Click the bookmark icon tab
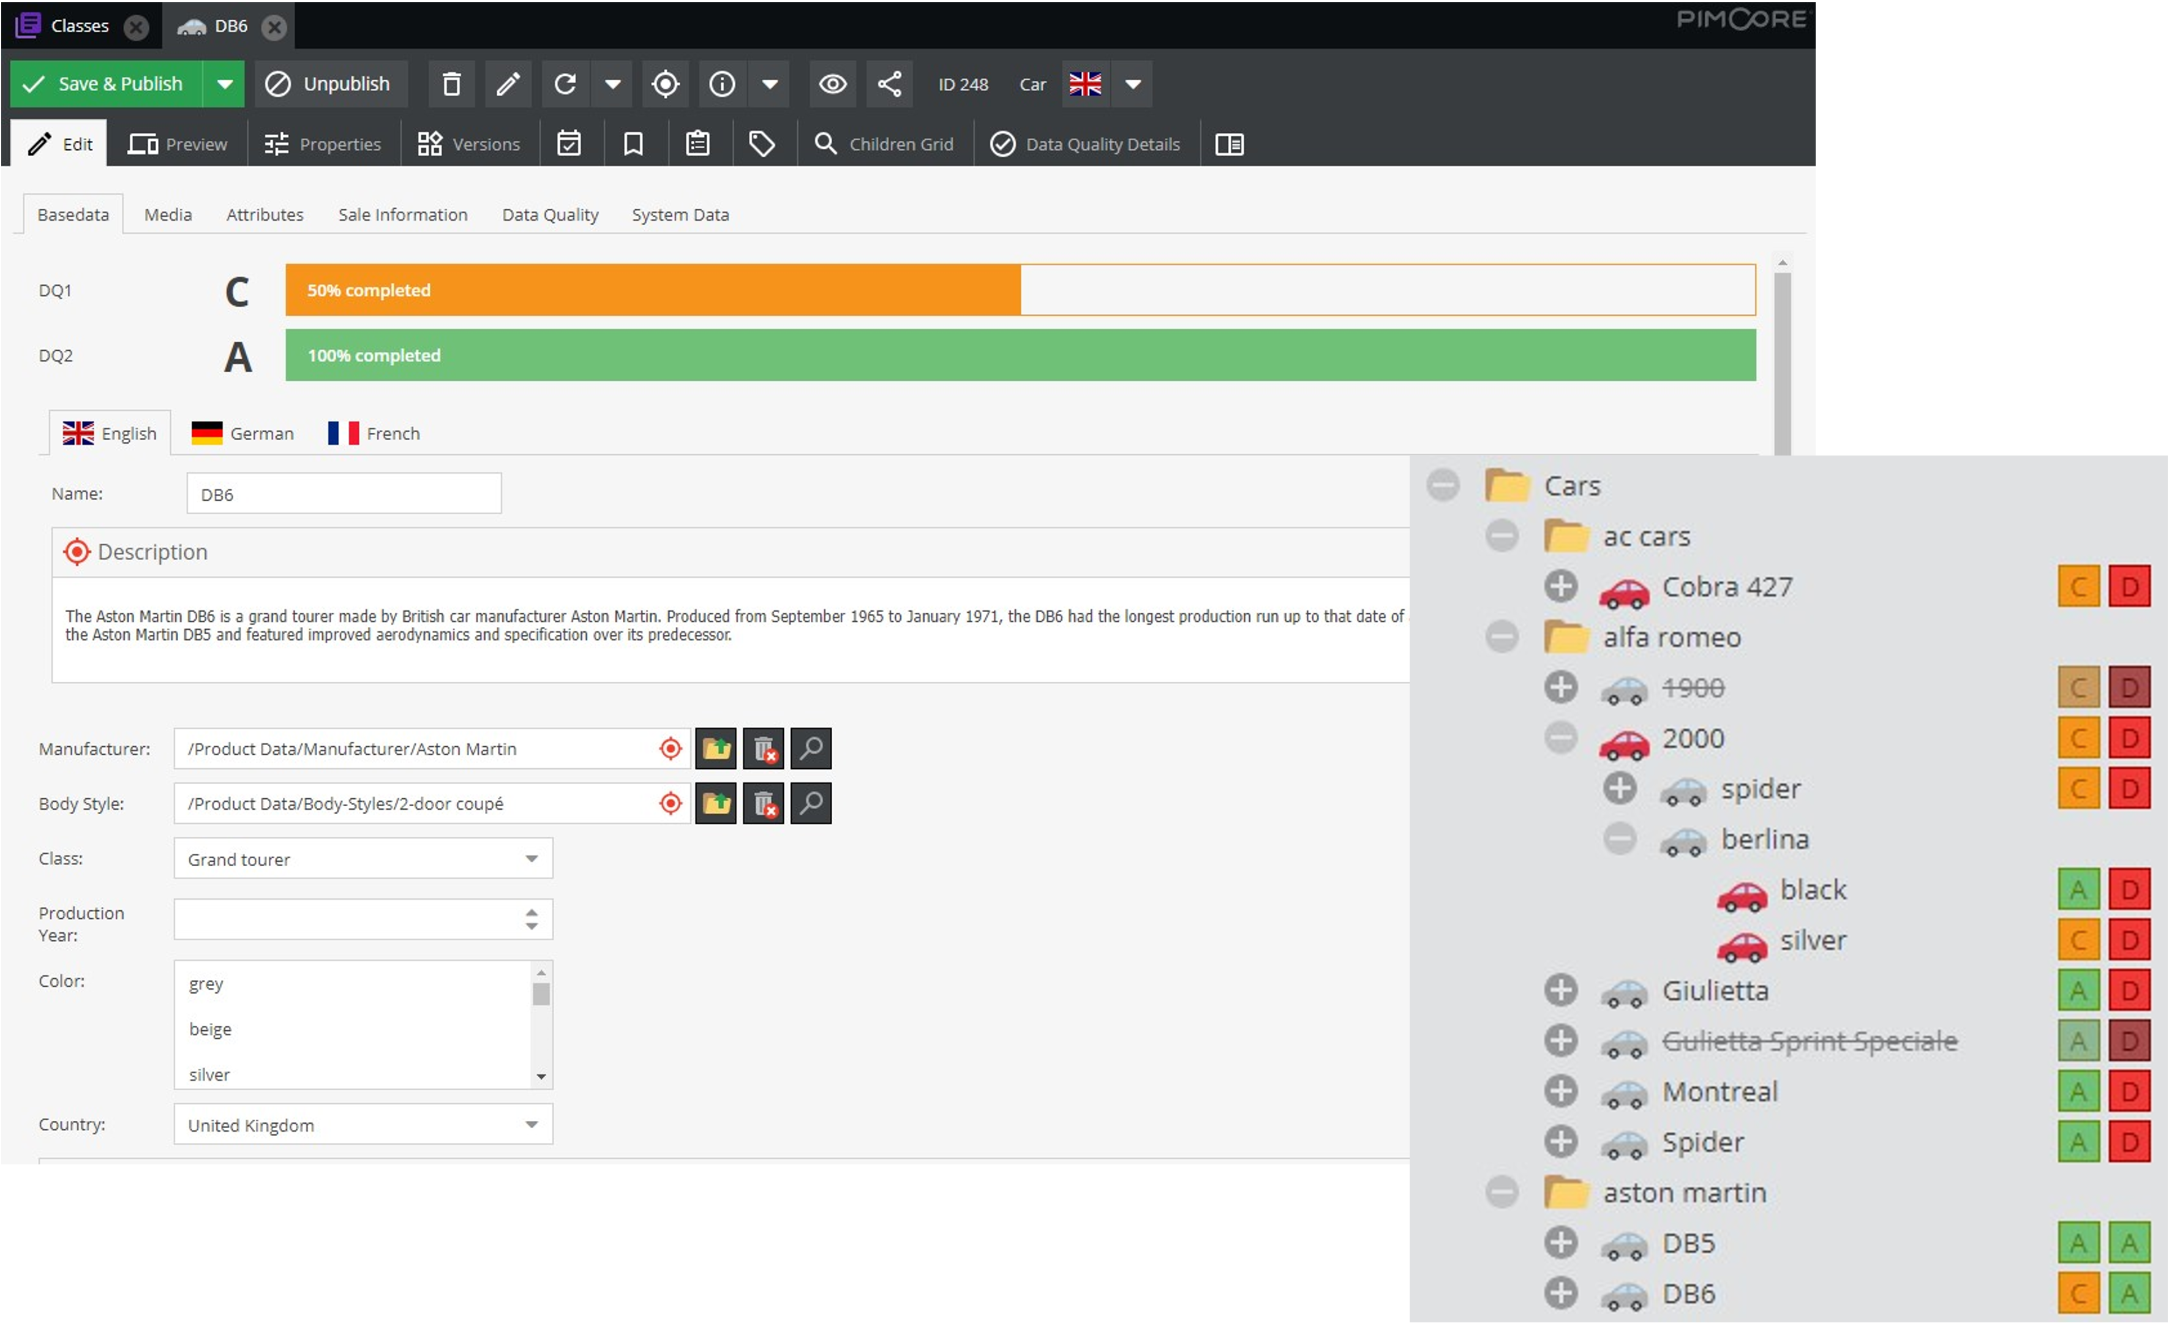 pos(634,144)
